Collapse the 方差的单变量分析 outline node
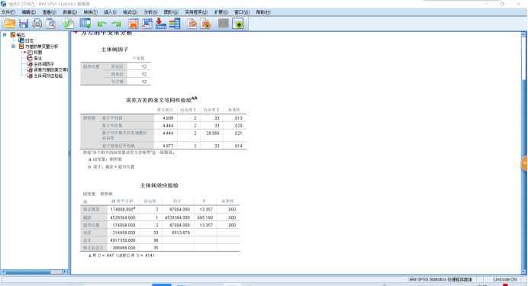Viewport: 528px width, 286px height. (x=14, y=47)
